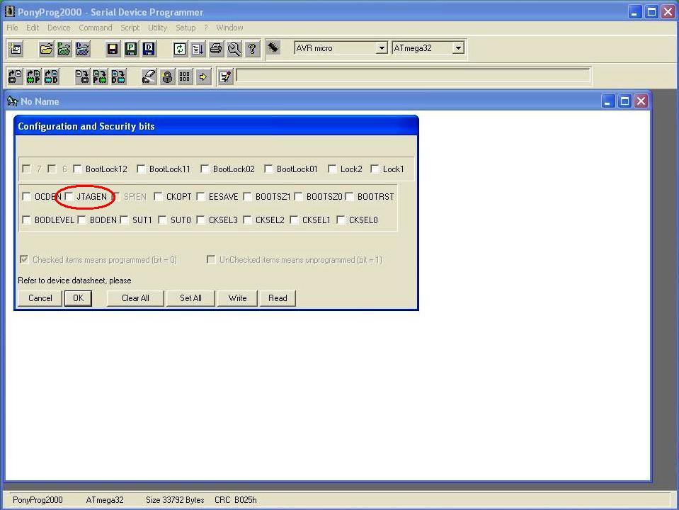Tick the BODLEVEL checkbox

[x=27, y=220]
